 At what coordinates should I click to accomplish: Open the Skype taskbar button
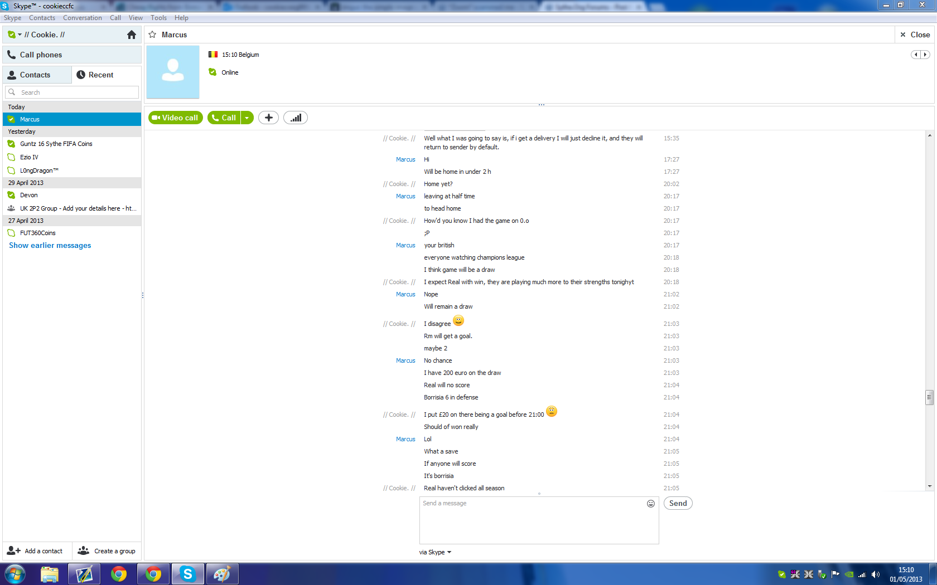click(x=188, y=574)
